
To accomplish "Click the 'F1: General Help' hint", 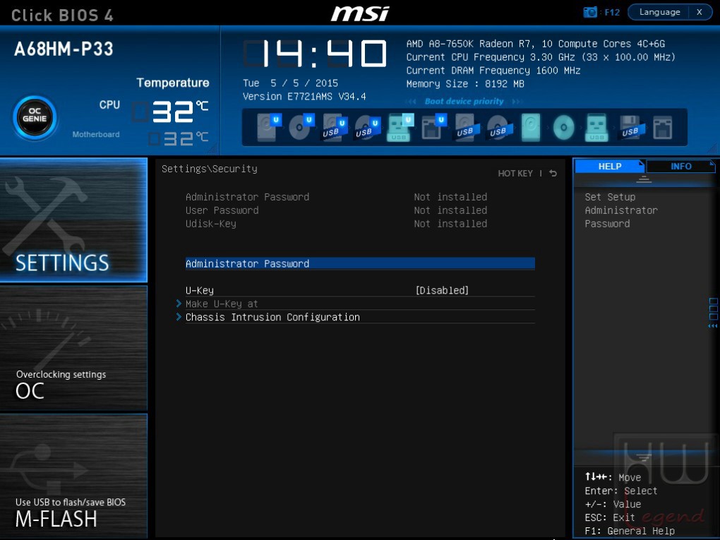I will (x=630, y=531).
